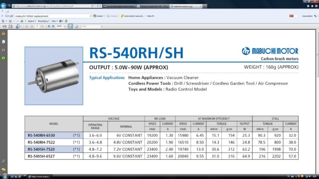Click the Vertalen translate button

(x=112, y=16)
